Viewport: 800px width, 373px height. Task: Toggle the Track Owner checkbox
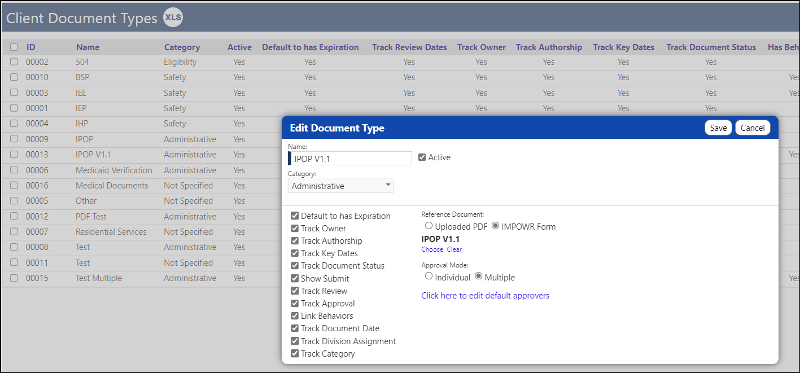tap(295, 229)
